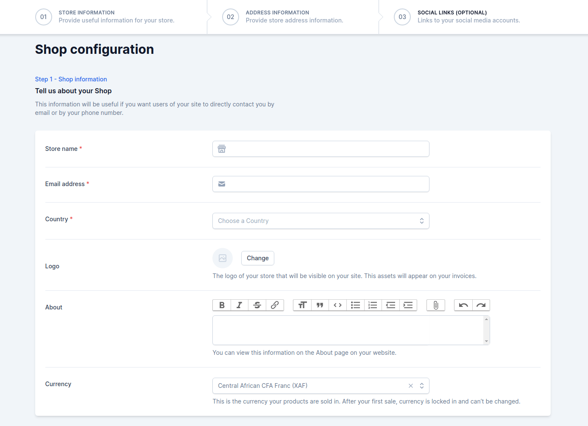Apply heading text size in editor

[302, 305]
